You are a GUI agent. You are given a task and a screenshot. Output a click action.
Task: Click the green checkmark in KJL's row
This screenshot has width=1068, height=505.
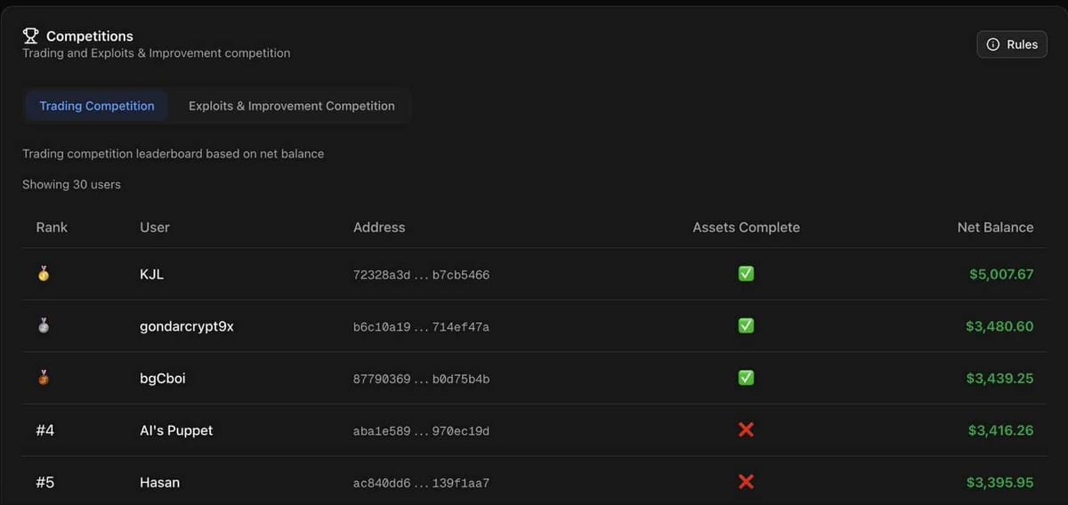point(746,274)
